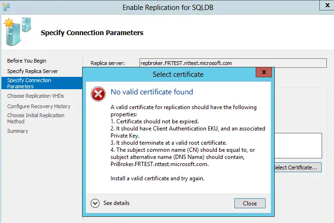334x223 pixels.
Task: Click the server wizard header image
Action: (18, 31)
